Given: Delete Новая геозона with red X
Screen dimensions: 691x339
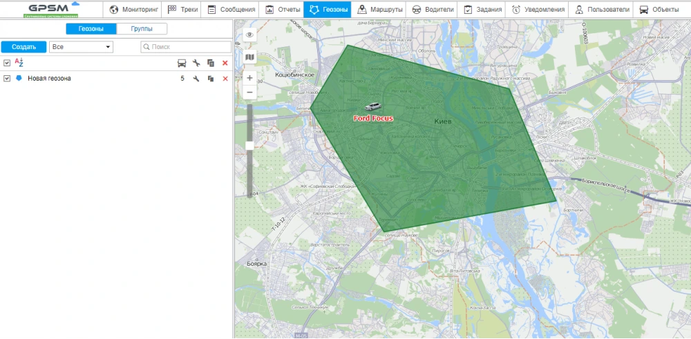Looking at the screenshot, I should point(225,79).
